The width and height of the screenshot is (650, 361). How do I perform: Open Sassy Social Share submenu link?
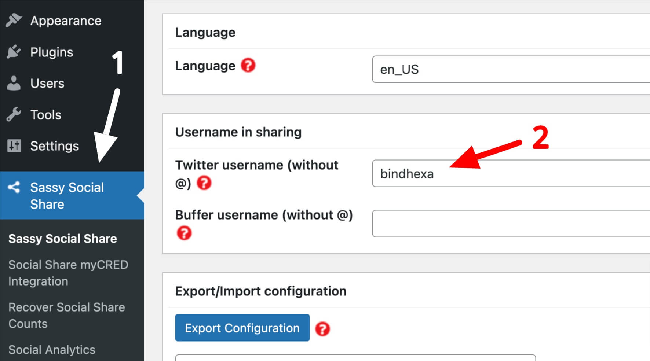pyautogui.click(x=63, y=239)
